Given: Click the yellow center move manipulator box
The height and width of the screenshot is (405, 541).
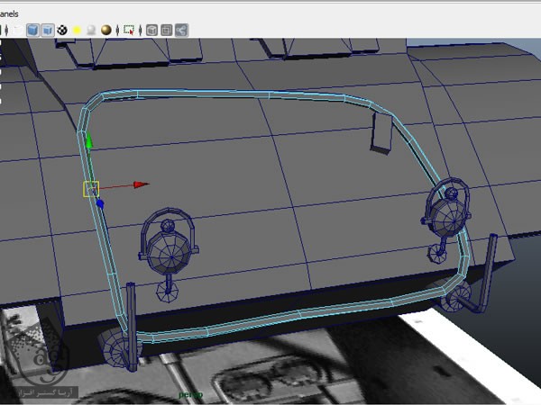Looking at the screenshot, I should (90, 188).
